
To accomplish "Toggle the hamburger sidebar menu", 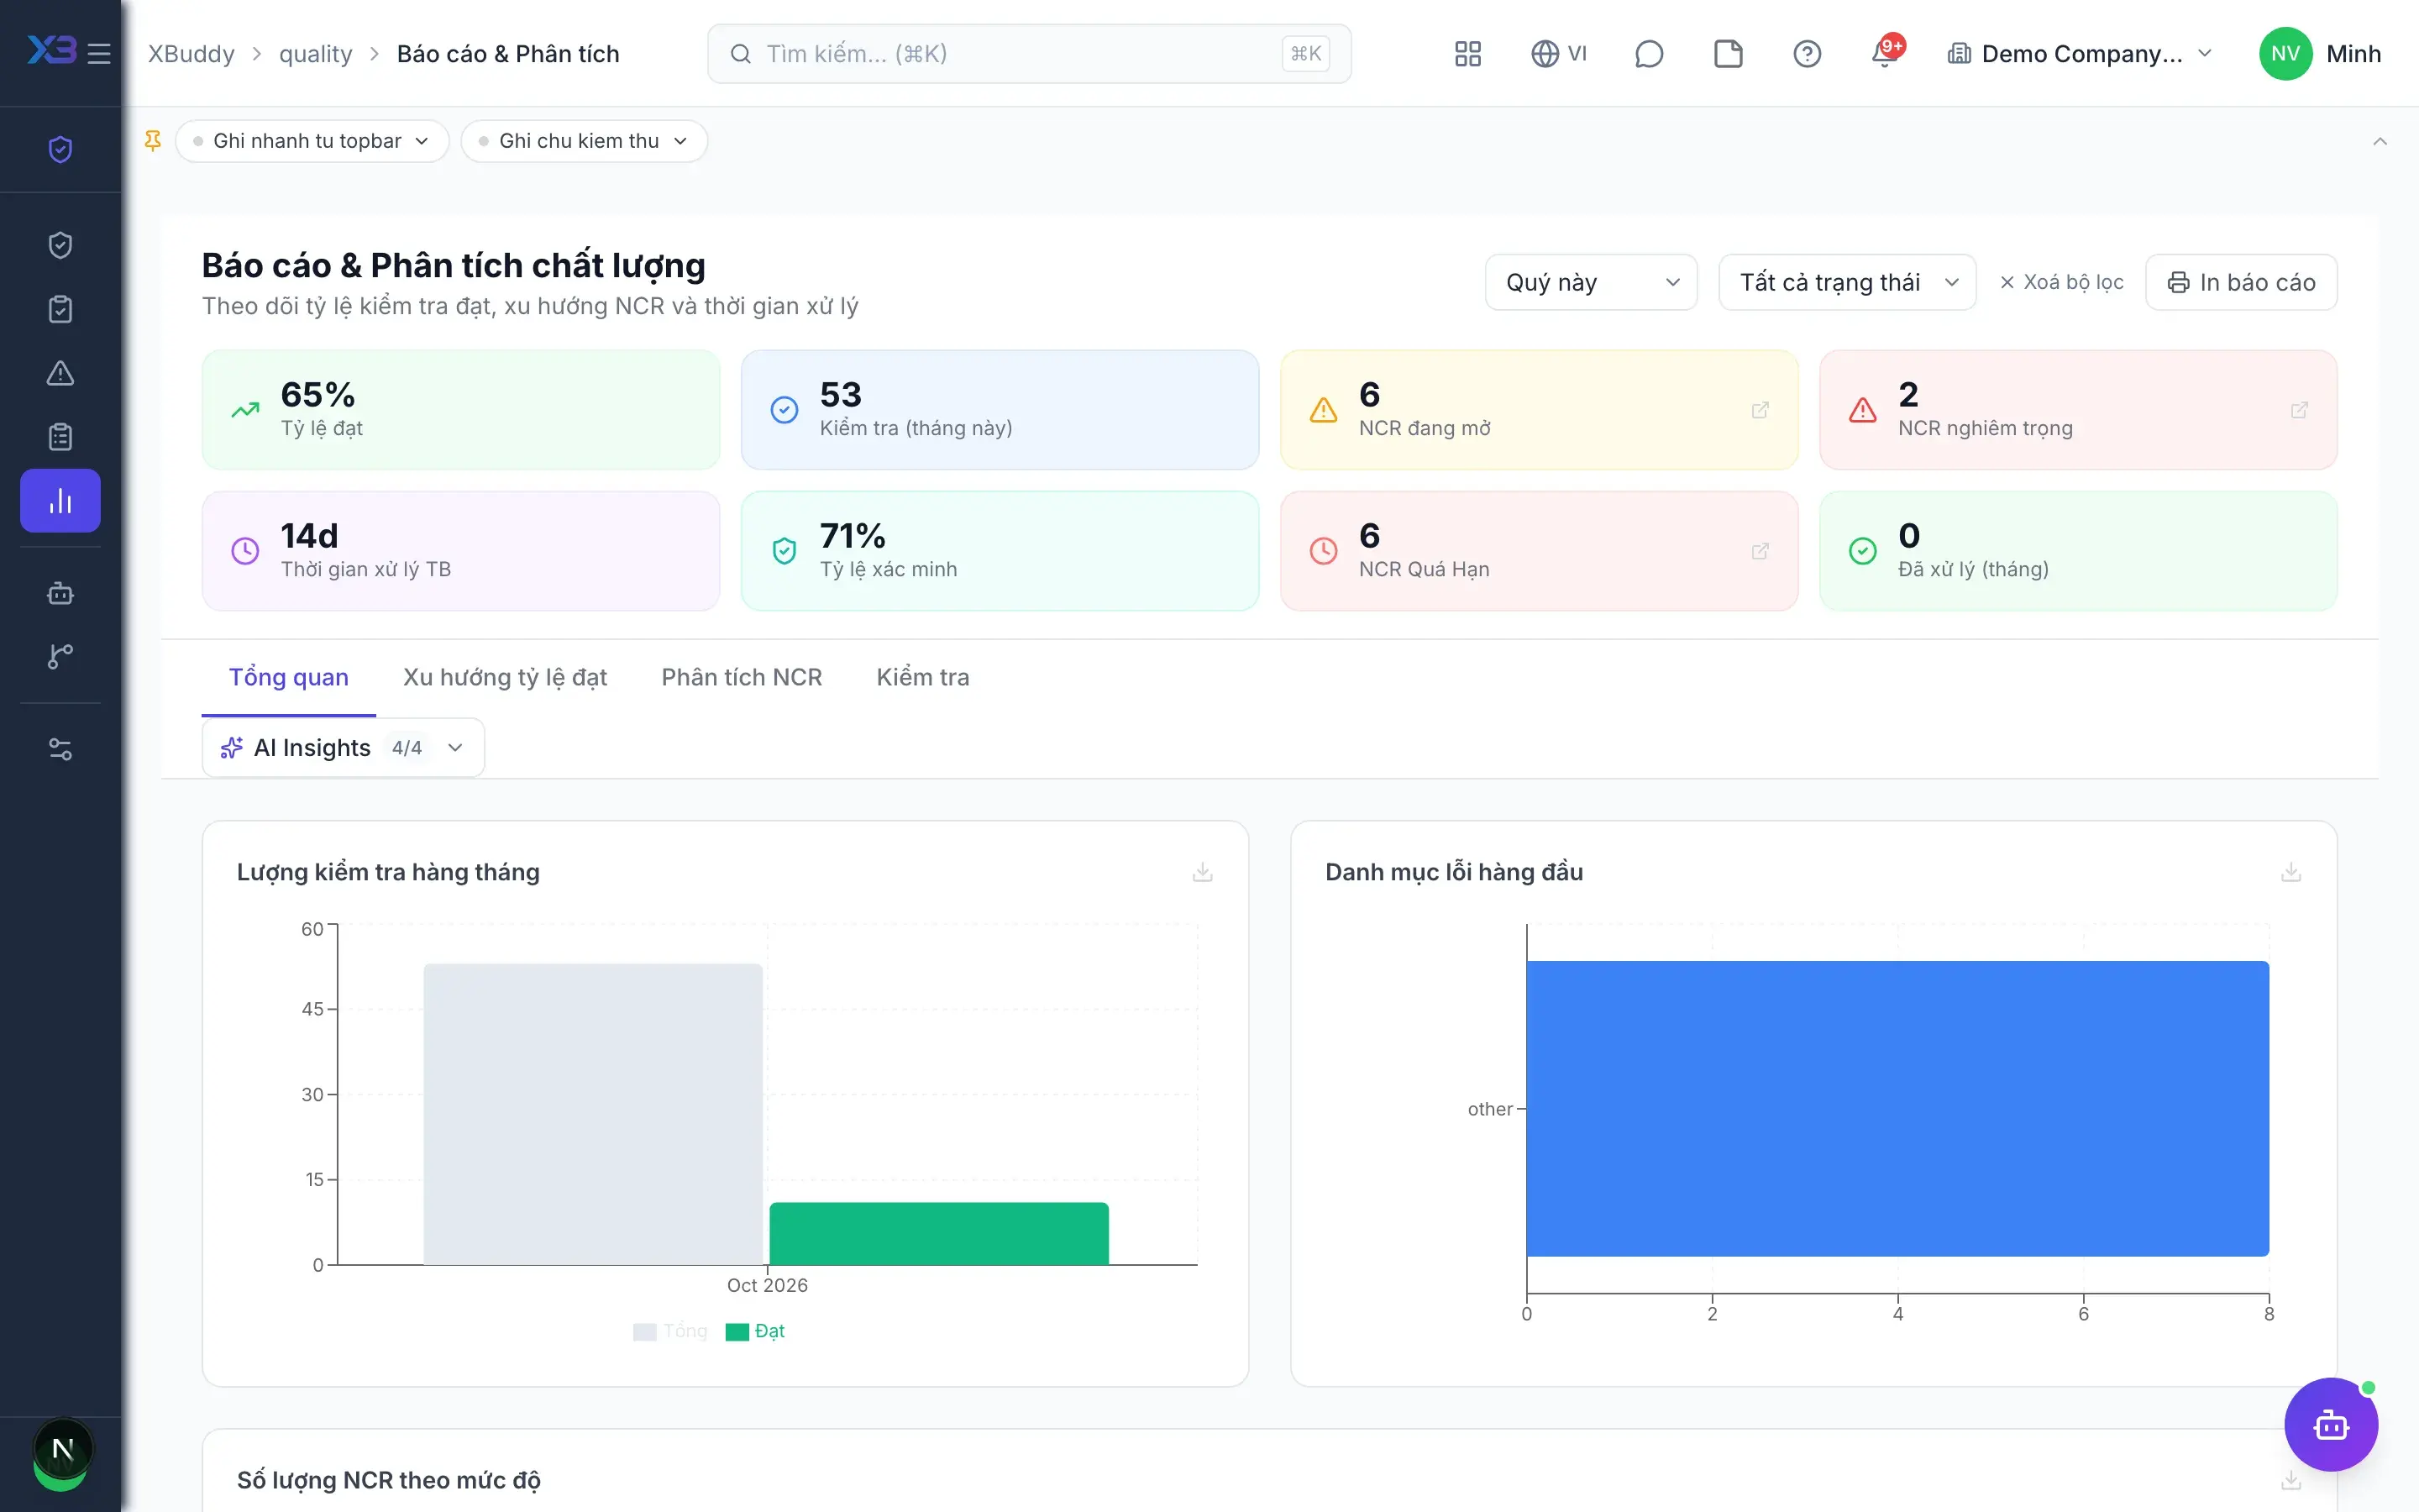I will 99,53.
